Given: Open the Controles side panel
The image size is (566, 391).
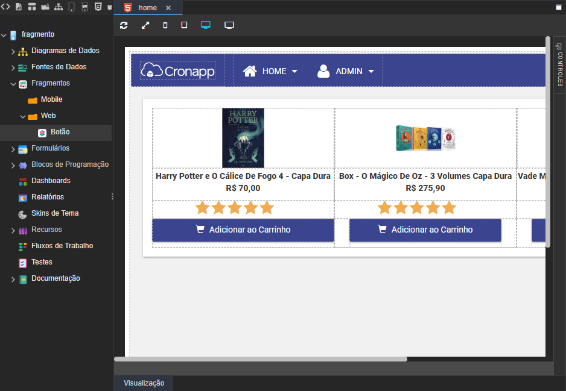Looking at the screenshot, I should 559,65.
